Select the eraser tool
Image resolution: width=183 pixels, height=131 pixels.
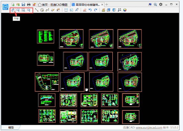click(x=85, y=10)
